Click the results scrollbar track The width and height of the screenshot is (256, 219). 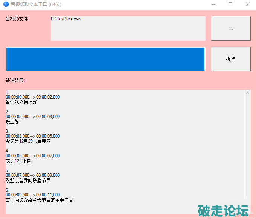pos(247,151)
